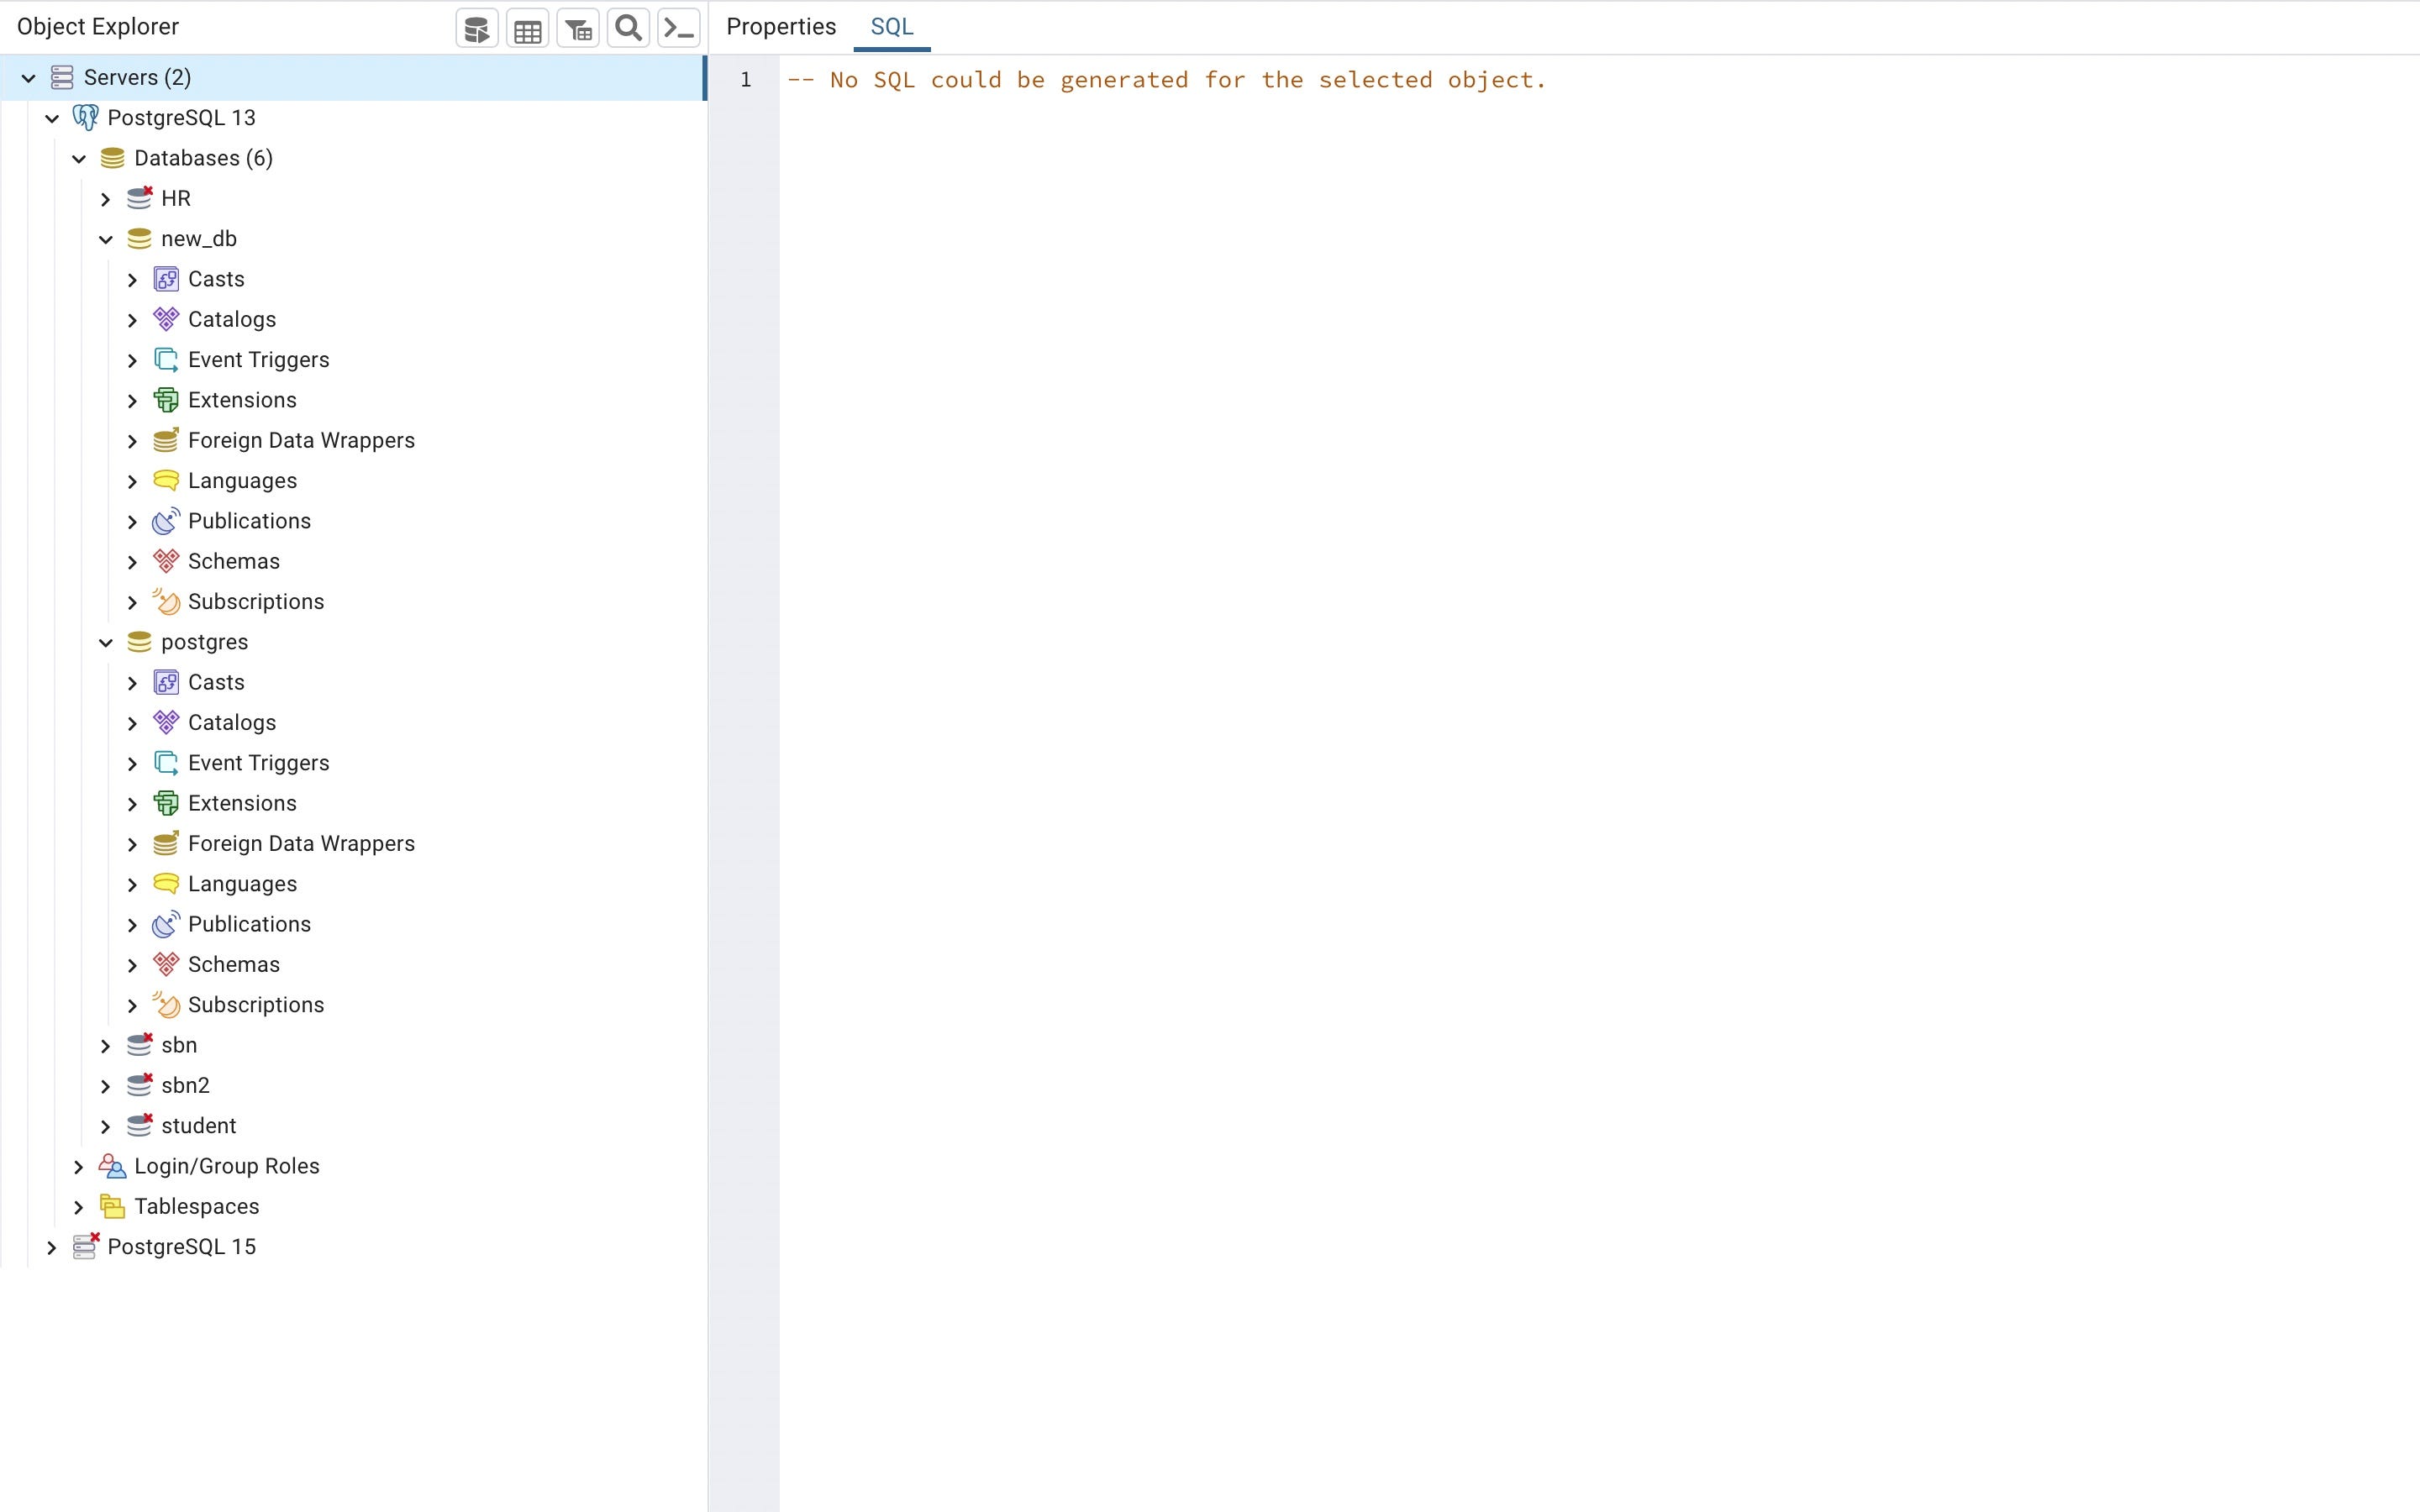
Task: Click the PostgreSQL 15 server icon
Action: coord(86,1246)
